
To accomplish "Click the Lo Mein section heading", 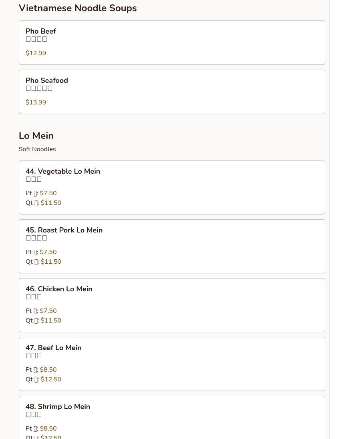I will (x=36, y=136).
